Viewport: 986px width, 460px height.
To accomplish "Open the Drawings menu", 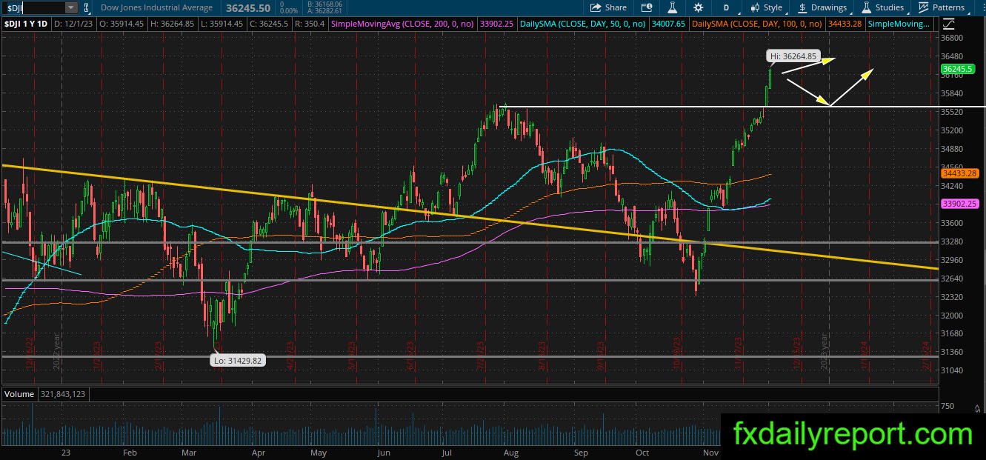I will 822,7.
